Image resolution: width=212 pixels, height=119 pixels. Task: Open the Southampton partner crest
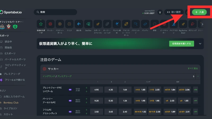(9, 27)
